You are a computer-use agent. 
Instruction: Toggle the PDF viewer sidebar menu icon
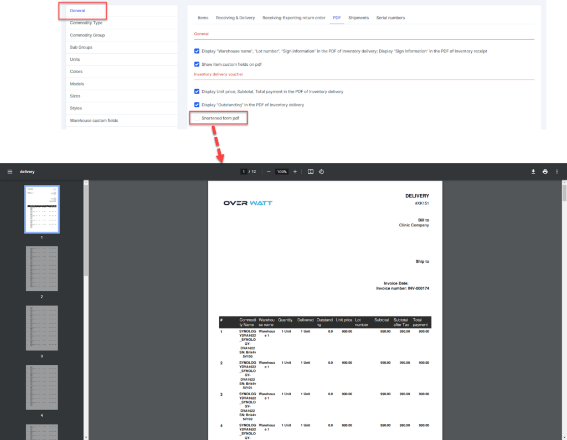click(9, 172)
